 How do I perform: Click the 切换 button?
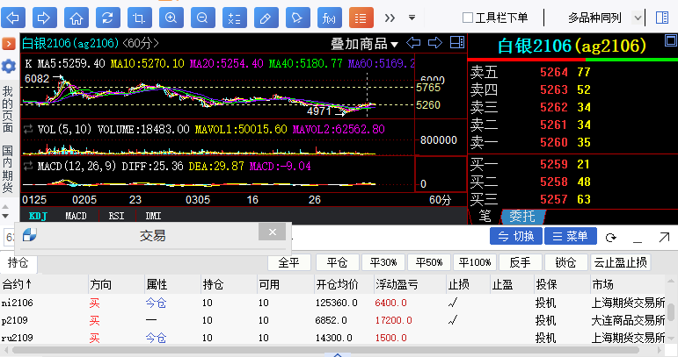516,236
